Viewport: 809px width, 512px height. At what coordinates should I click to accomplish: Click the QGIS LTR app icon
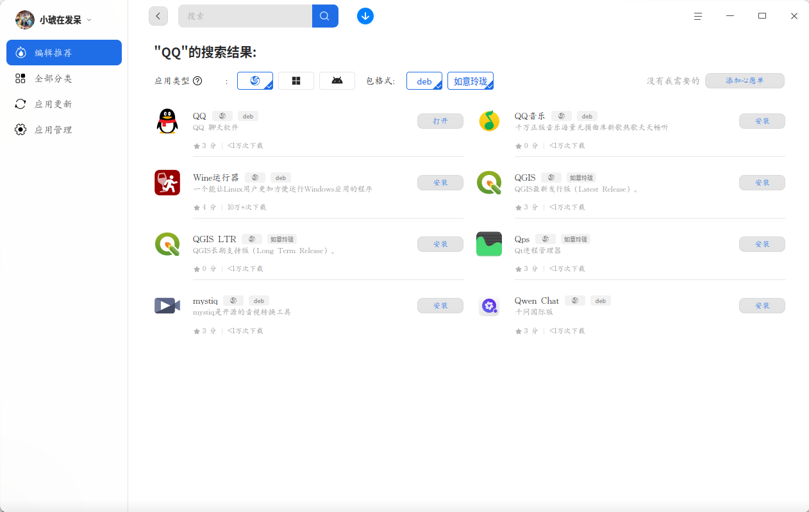click(167, 244)
